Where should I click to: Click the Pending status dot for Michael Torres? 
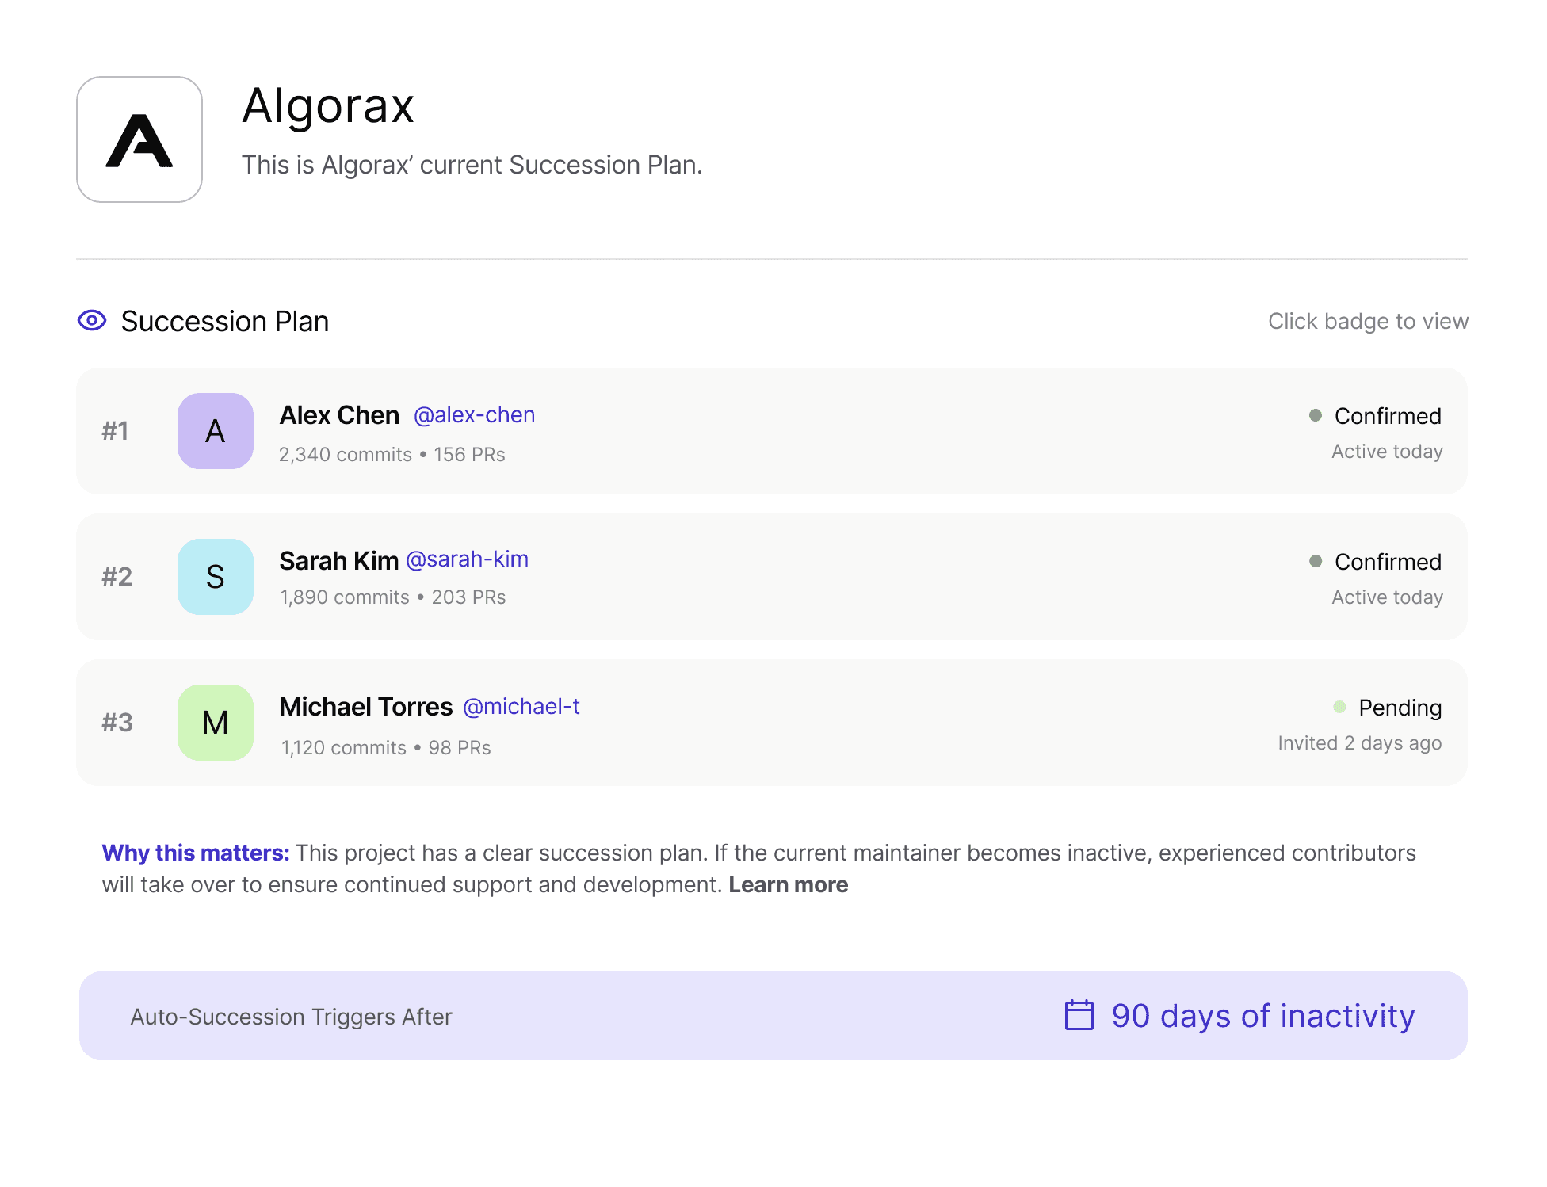[x=1339, y=707]
